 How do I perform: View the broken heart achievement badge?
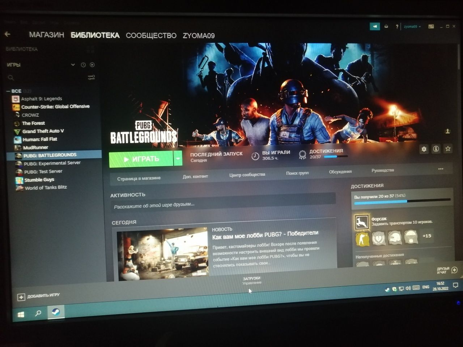[x=379, y=238]
